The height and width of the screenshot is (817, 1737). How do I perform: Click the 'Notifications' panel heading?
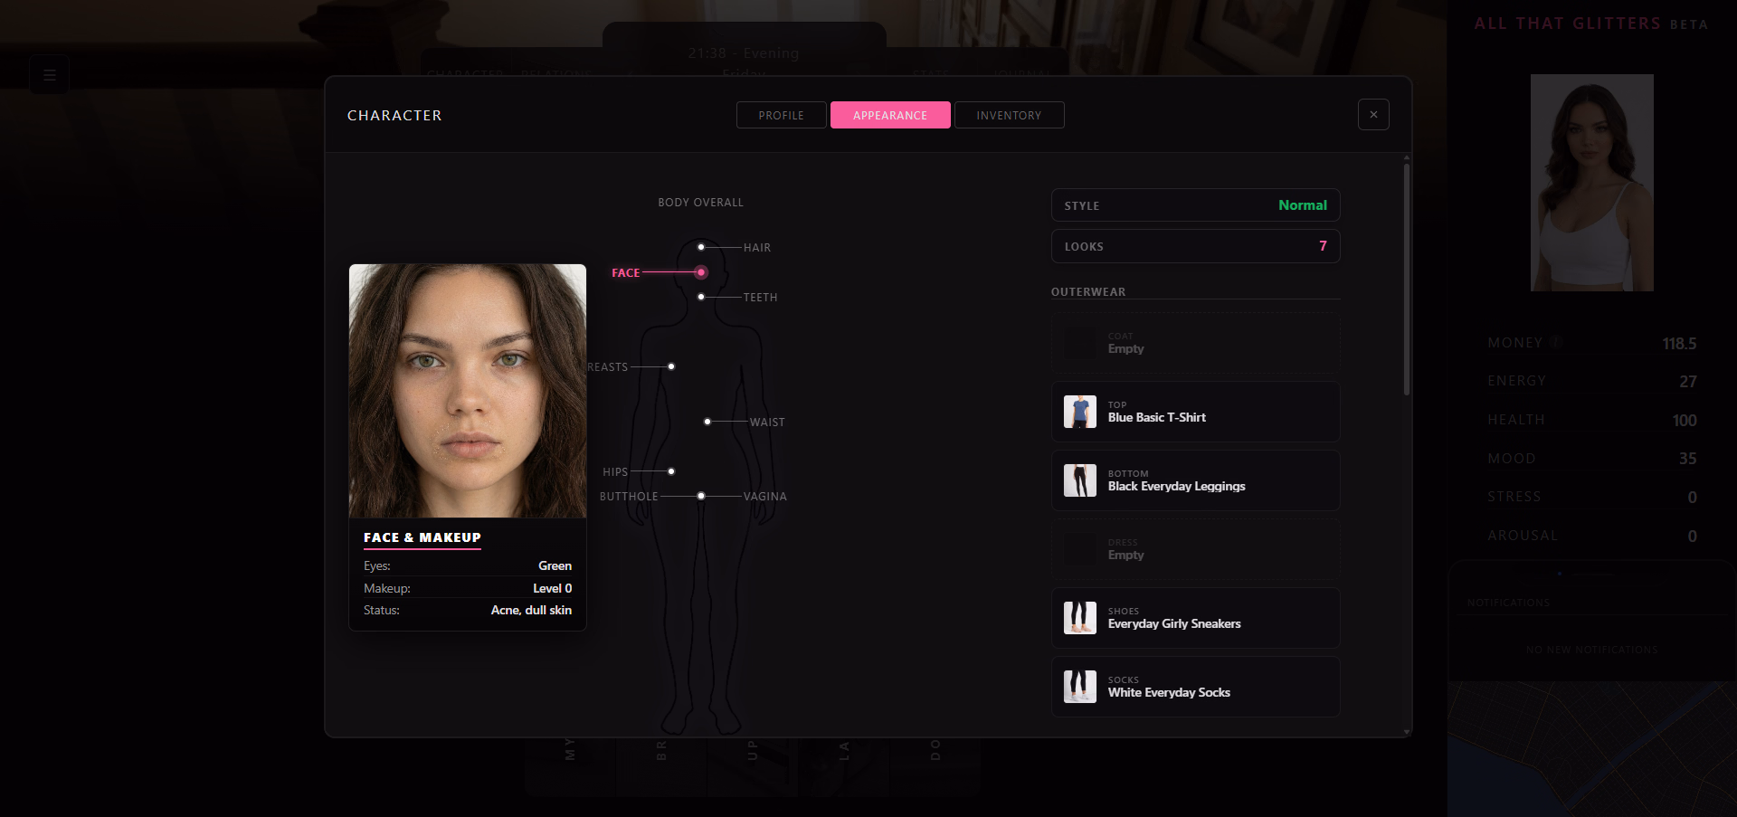(x=1508, y=603)
